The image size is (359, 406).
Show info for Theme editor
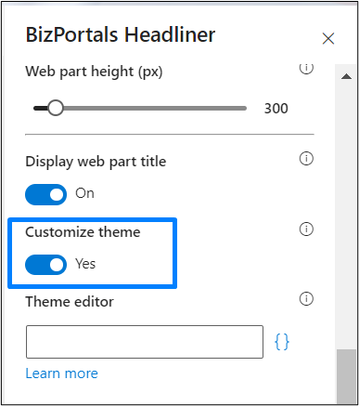pos(306,298)
